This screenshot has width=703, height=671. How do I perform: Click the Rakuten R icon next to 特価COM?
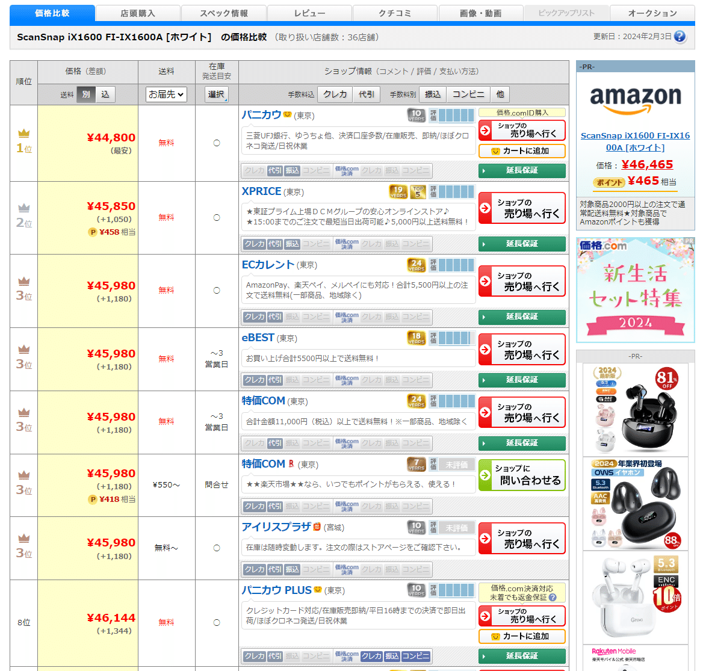point(291,463)
